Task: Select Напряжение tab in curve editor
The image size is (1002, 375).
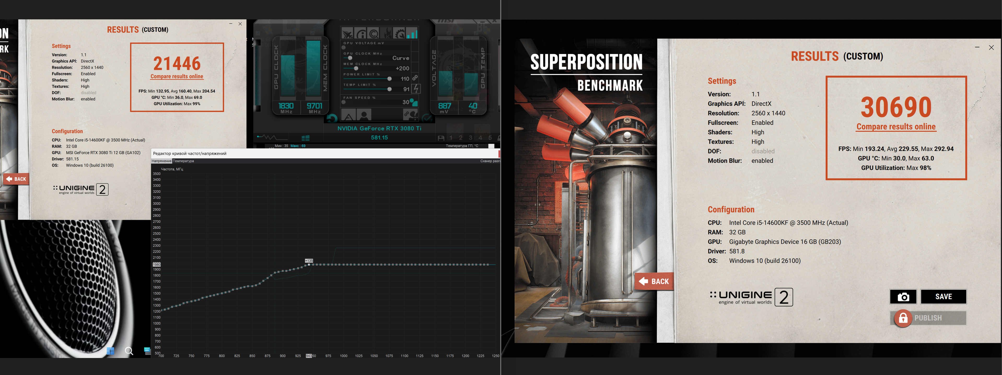Action: (x=161, y=161)
